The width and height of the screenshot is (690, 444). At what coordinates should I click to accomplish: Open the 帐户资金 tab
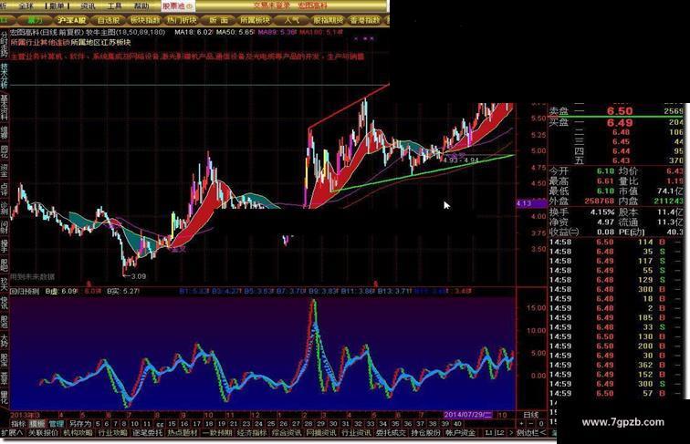point(460,433)
